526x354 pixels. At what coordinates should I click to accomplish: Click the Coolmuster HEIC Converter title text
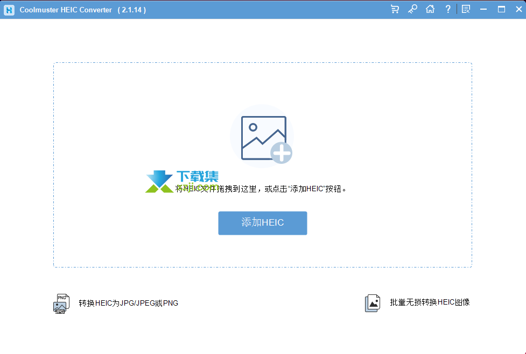pos(66,10)
